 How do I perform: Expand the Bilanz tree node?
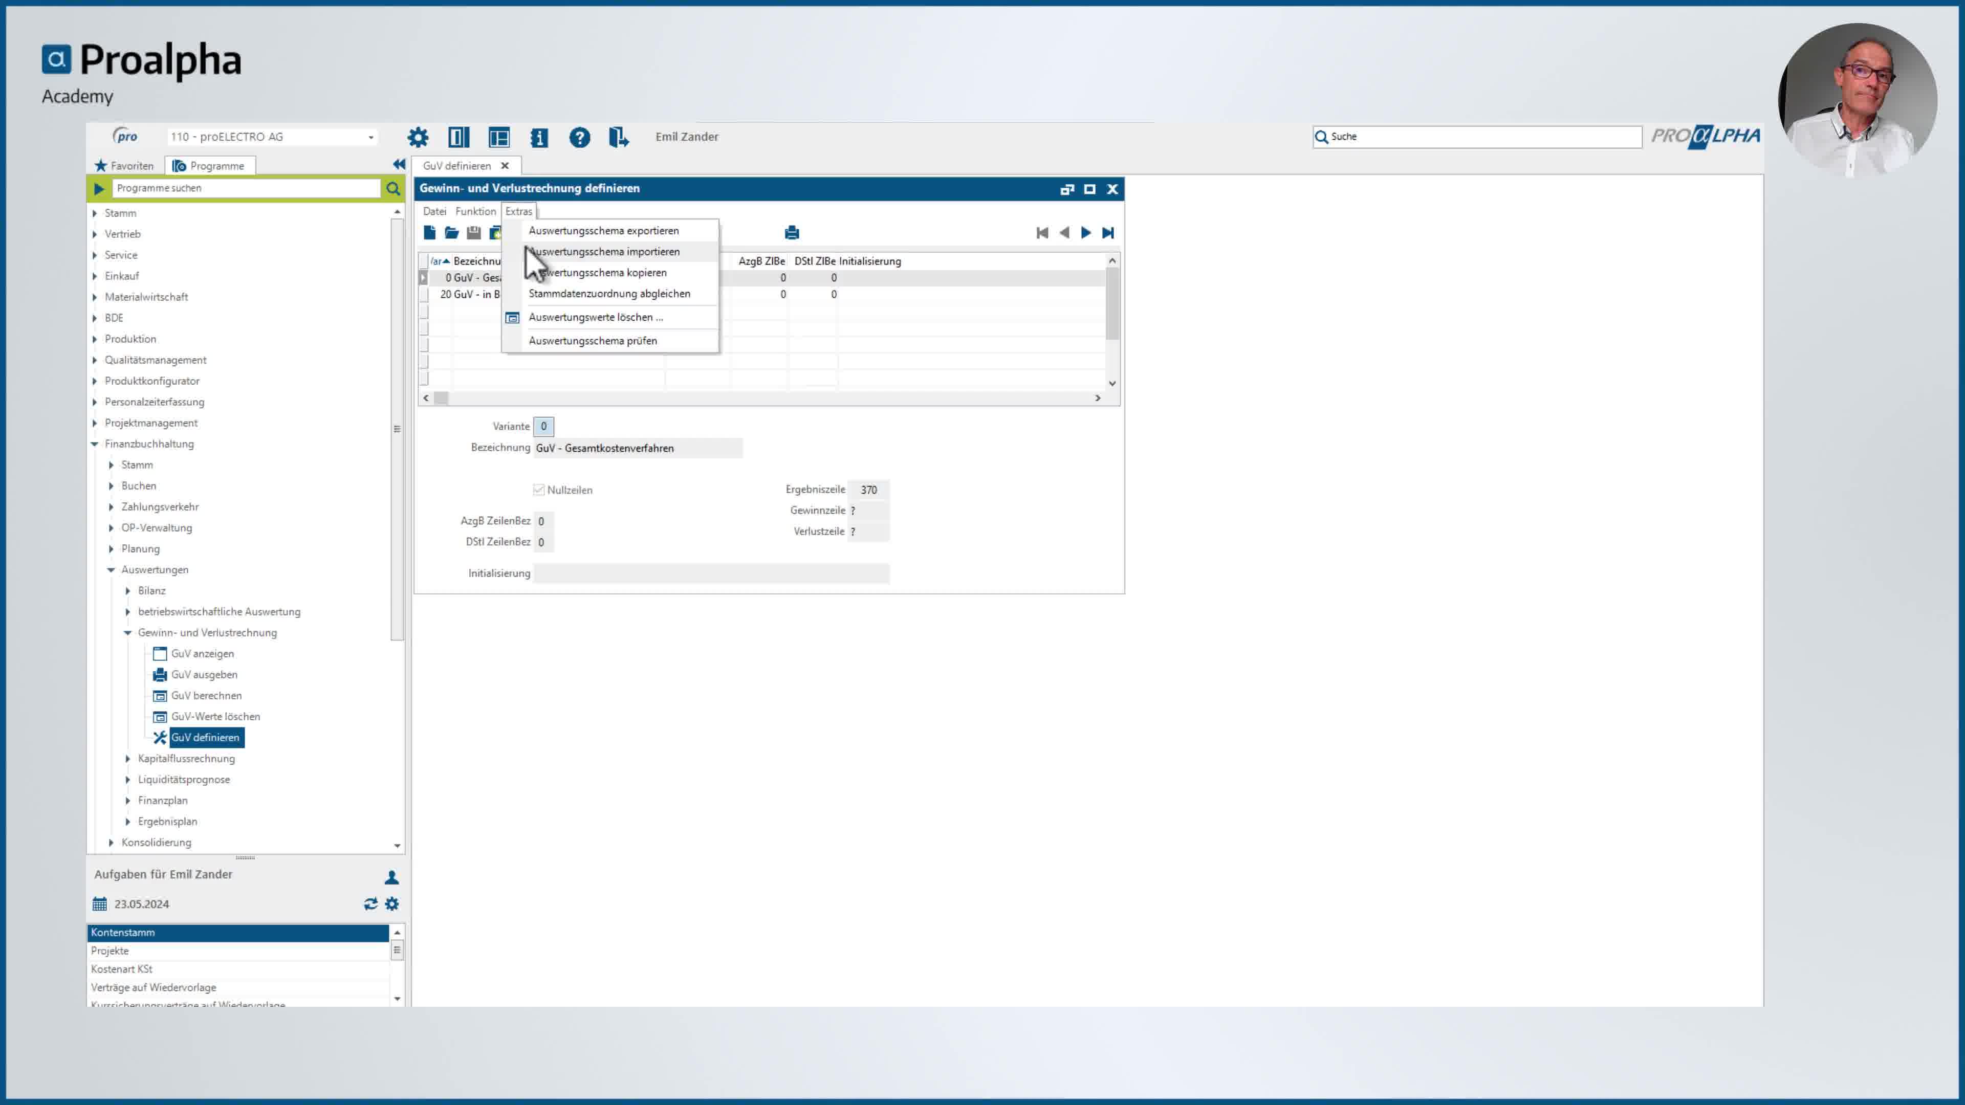tap(128, 591)
